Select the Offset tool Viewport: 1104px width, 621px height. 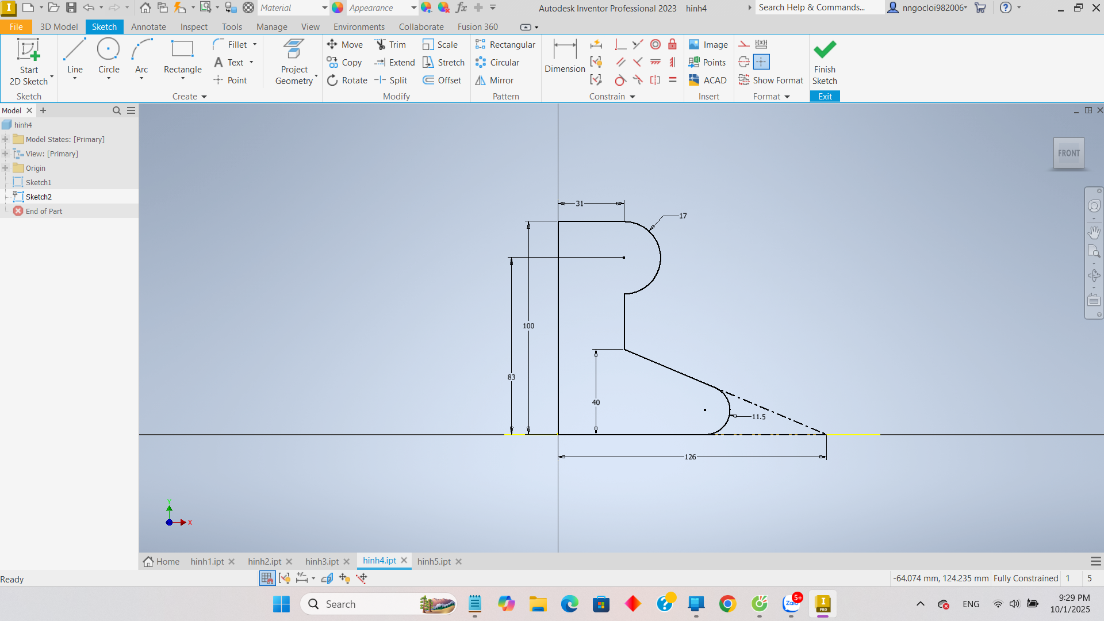442,80
